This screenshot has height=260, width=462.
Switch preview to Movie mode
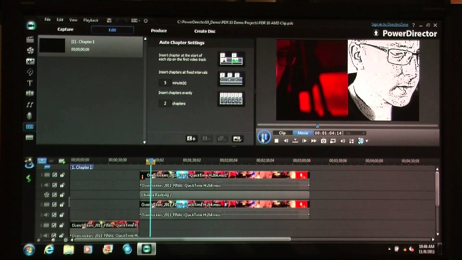(x=303, y=133)
